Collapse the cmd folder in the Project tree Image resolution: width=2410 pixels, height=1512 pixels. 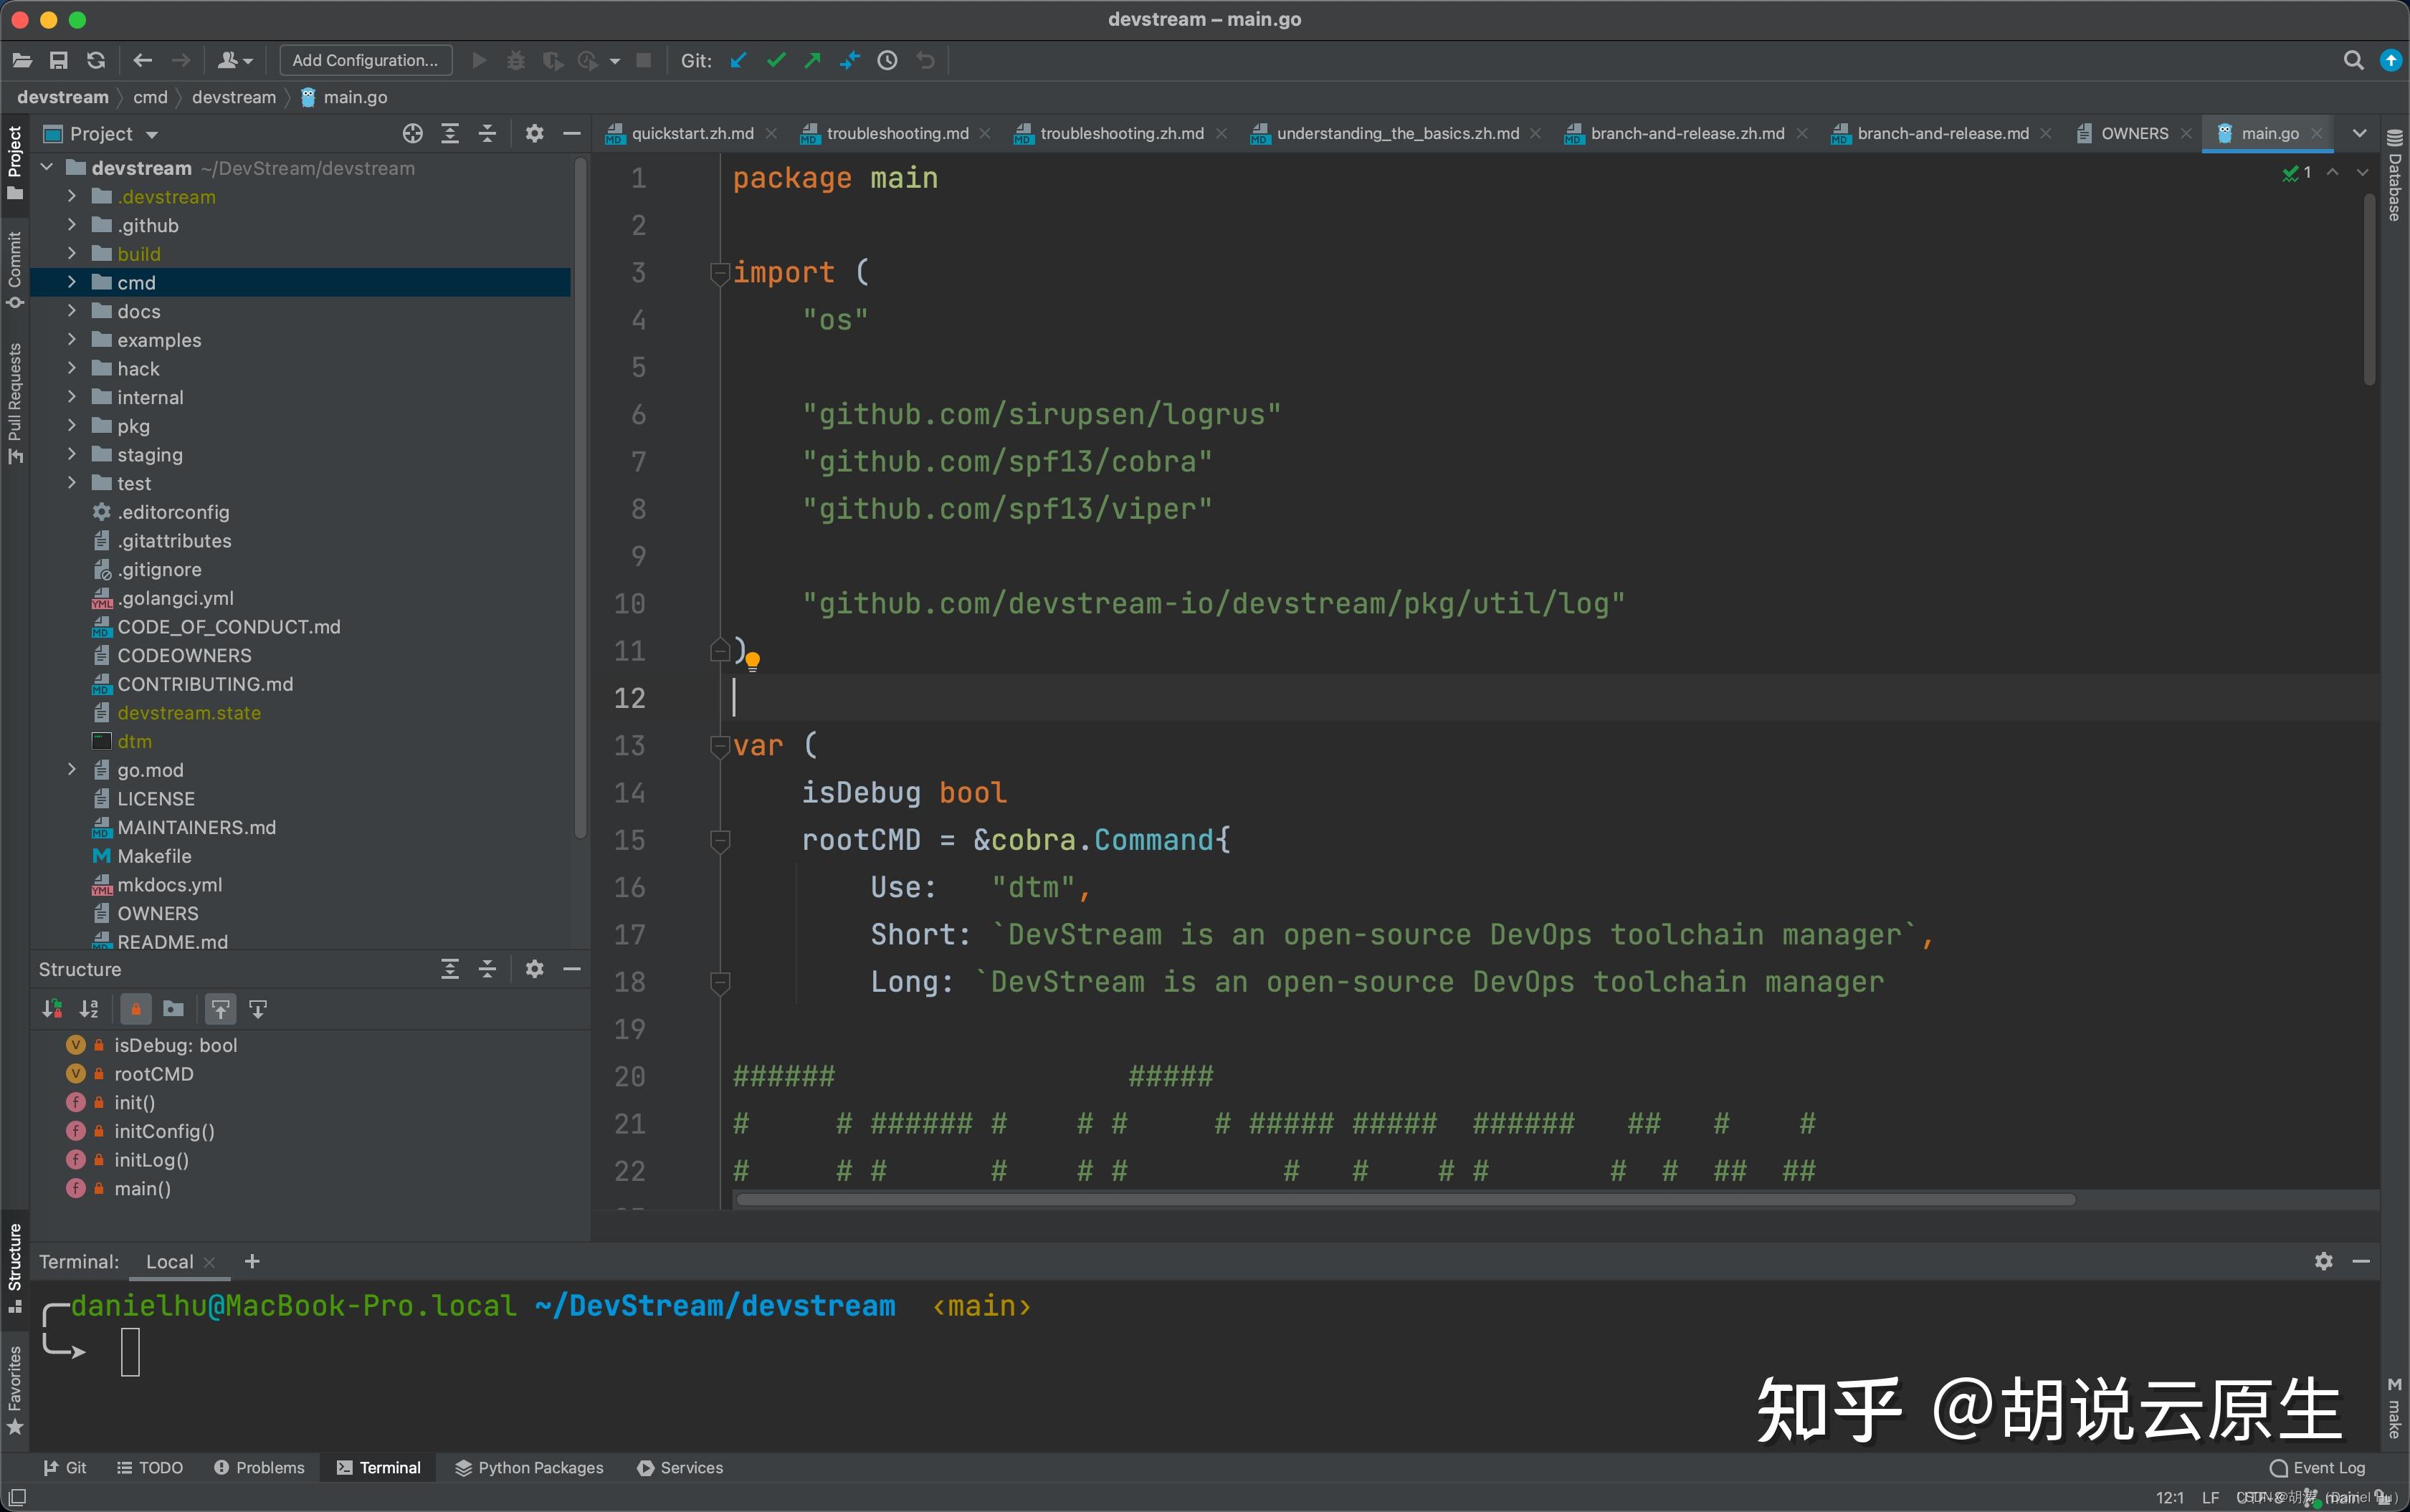70,282
